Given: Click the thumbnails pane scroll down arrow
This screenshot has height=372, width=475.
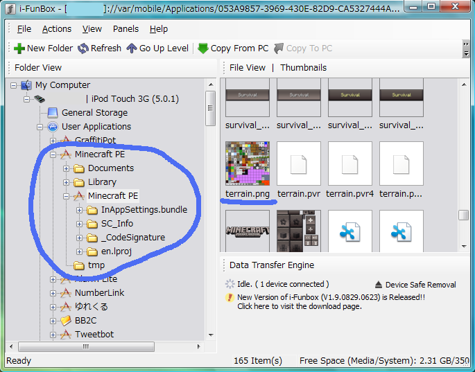Looking at the screenshot, I should click(x=464, y=247).
